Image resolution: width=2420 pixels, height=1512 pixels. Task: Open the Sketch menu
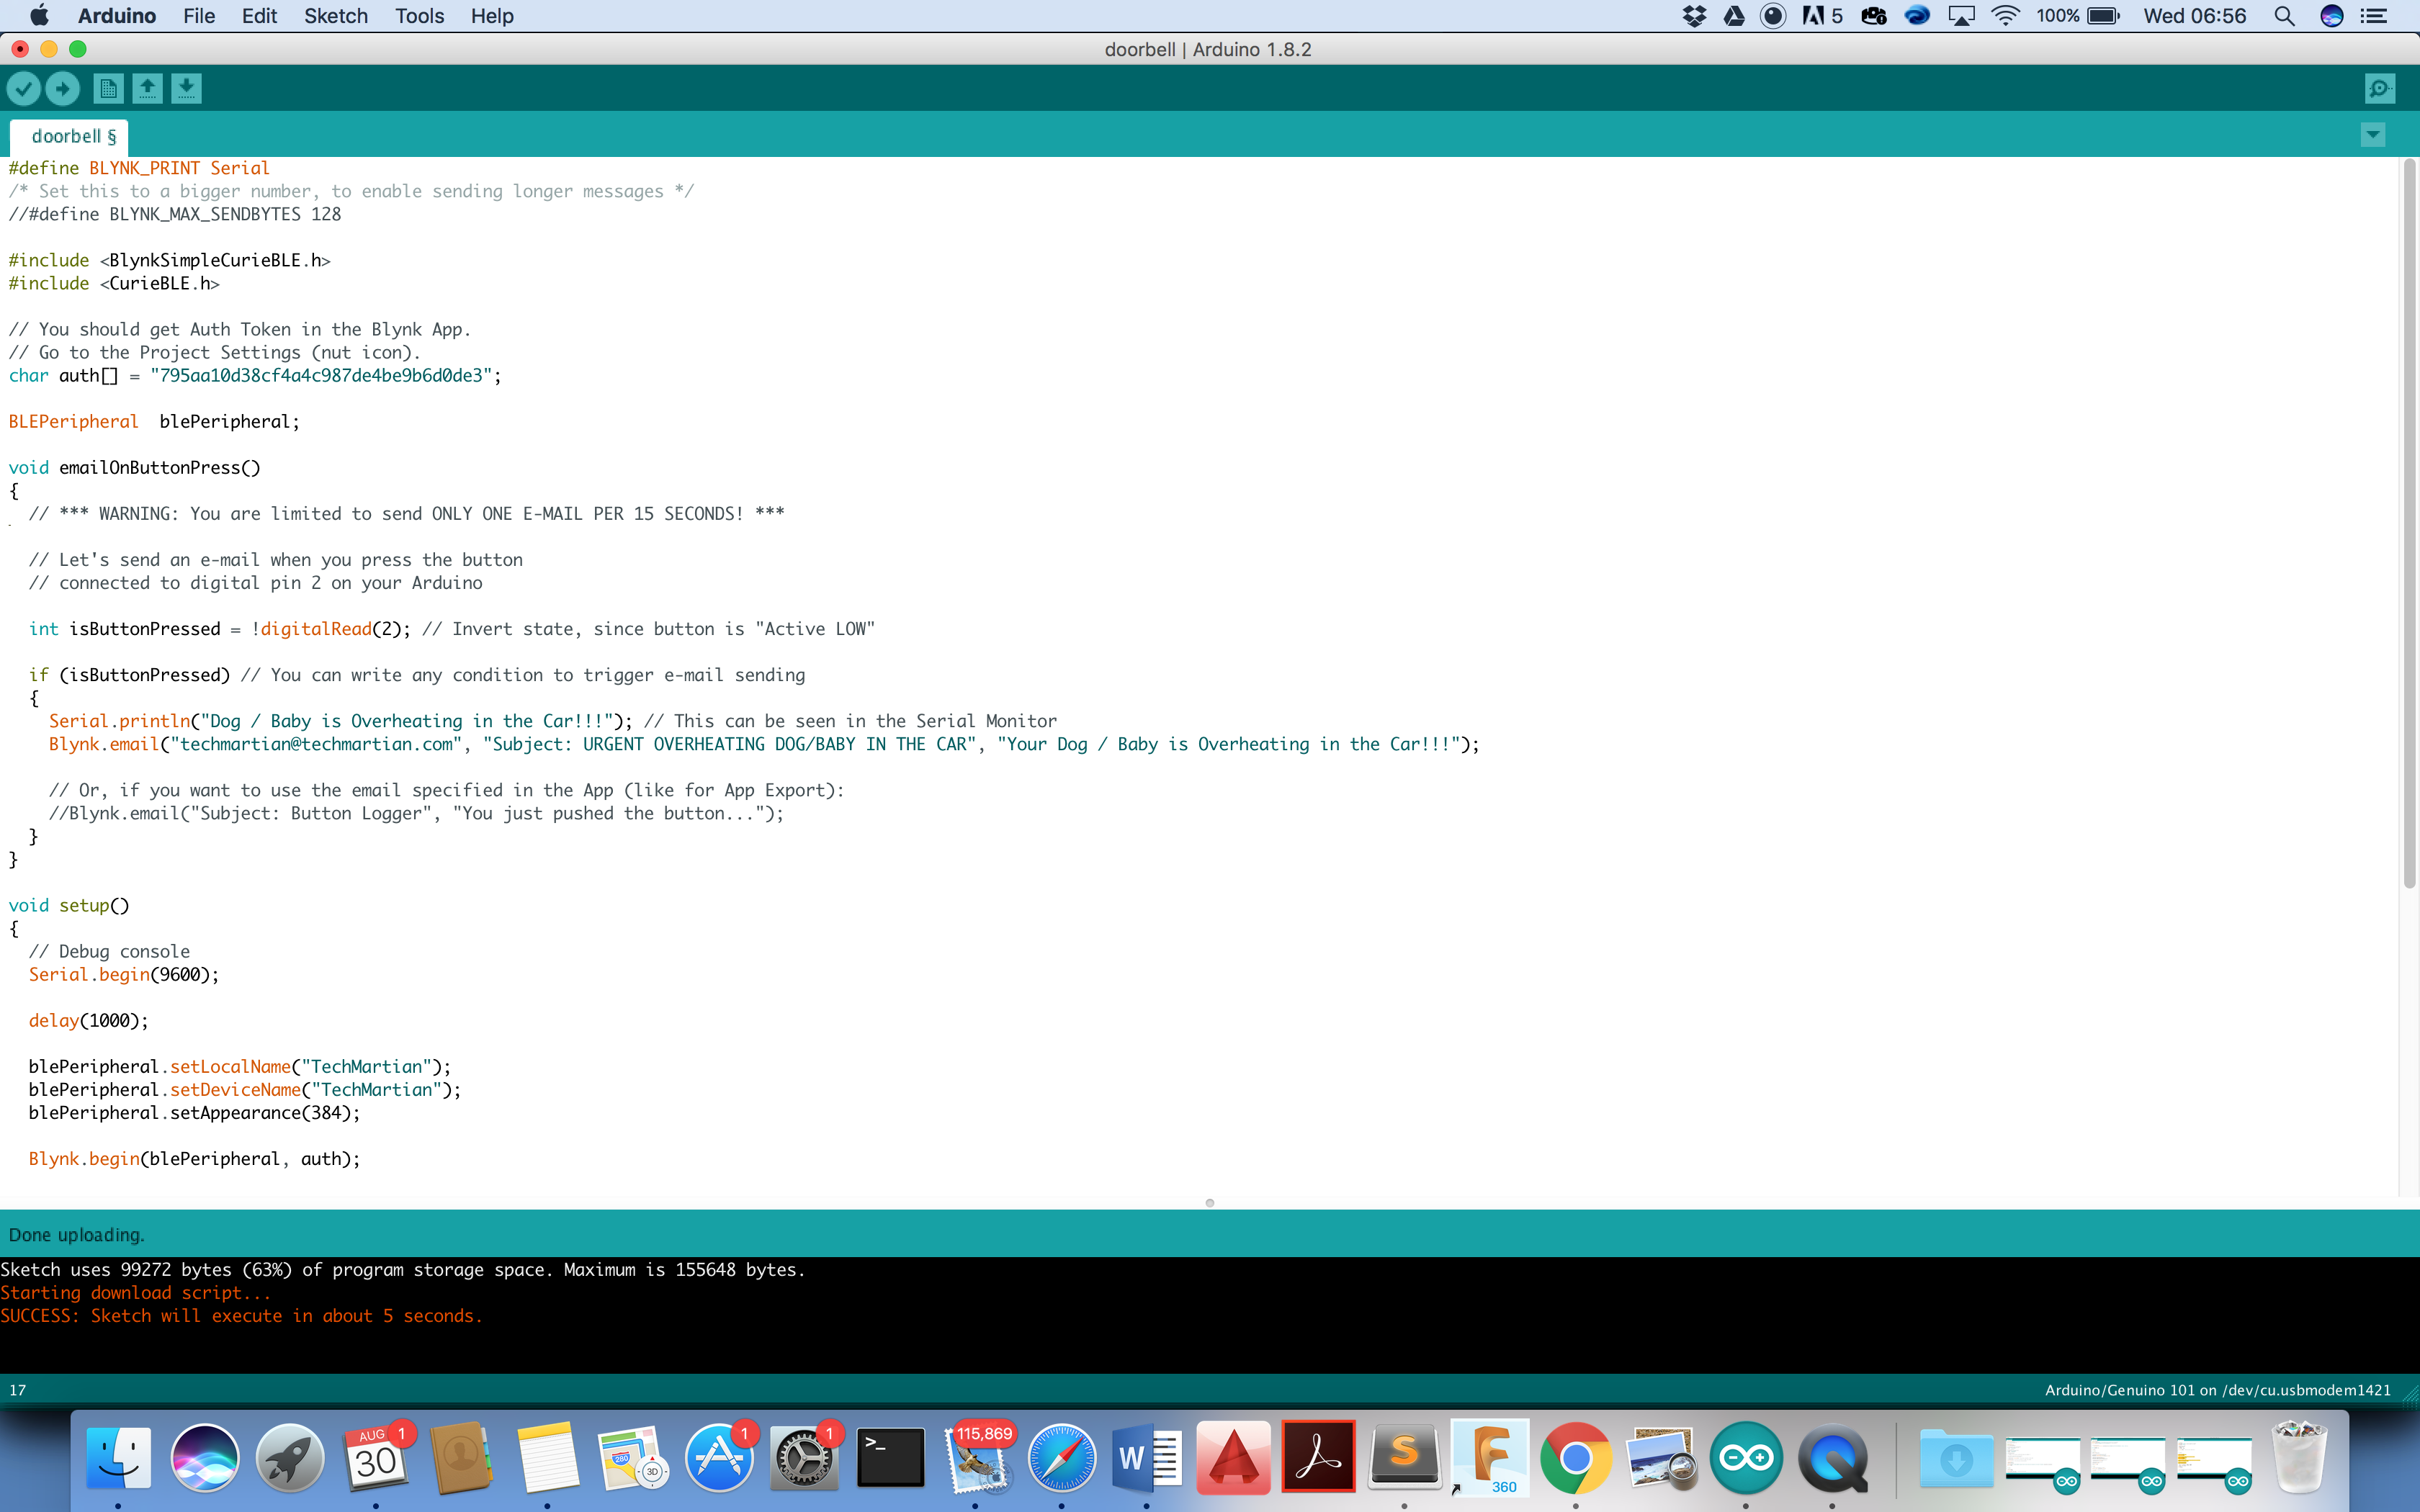tap(336, 16)
